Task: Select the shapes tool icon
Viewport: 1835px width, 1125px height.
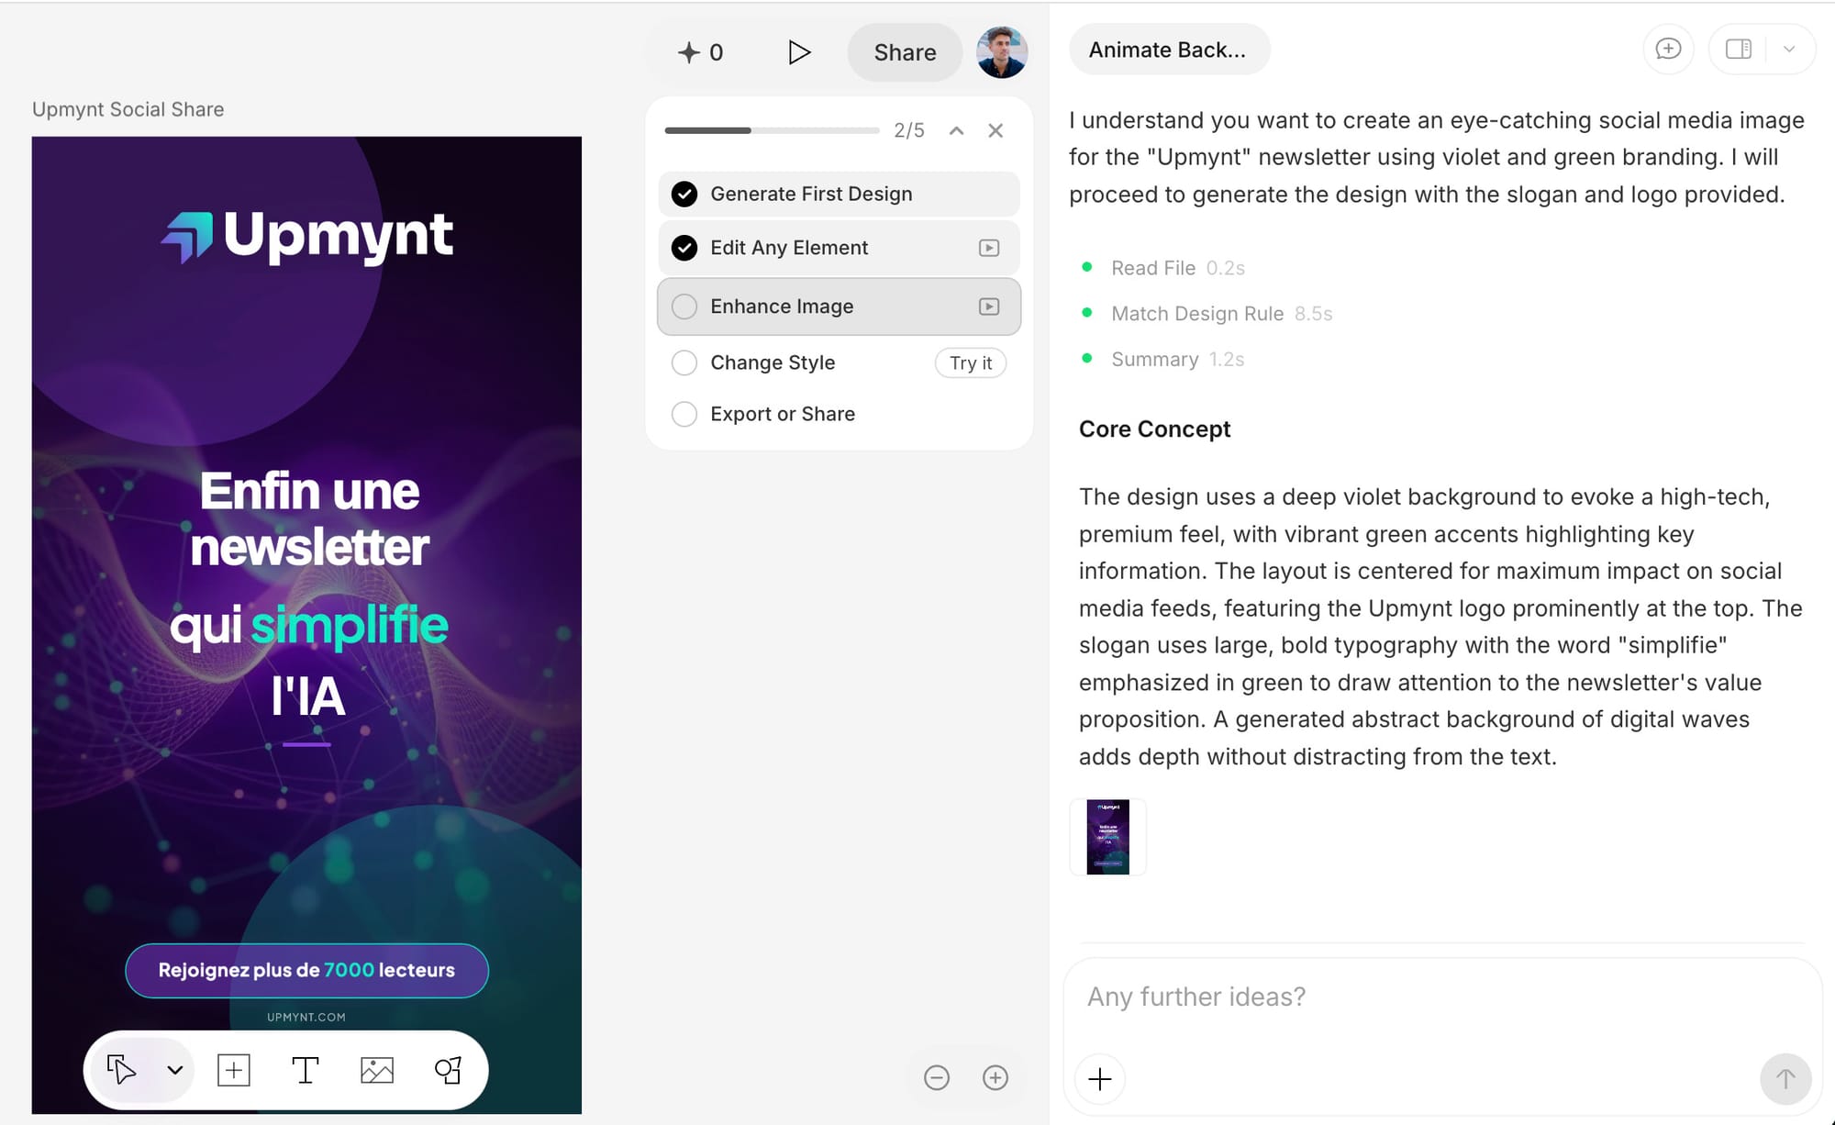Action: [448, 1070]
